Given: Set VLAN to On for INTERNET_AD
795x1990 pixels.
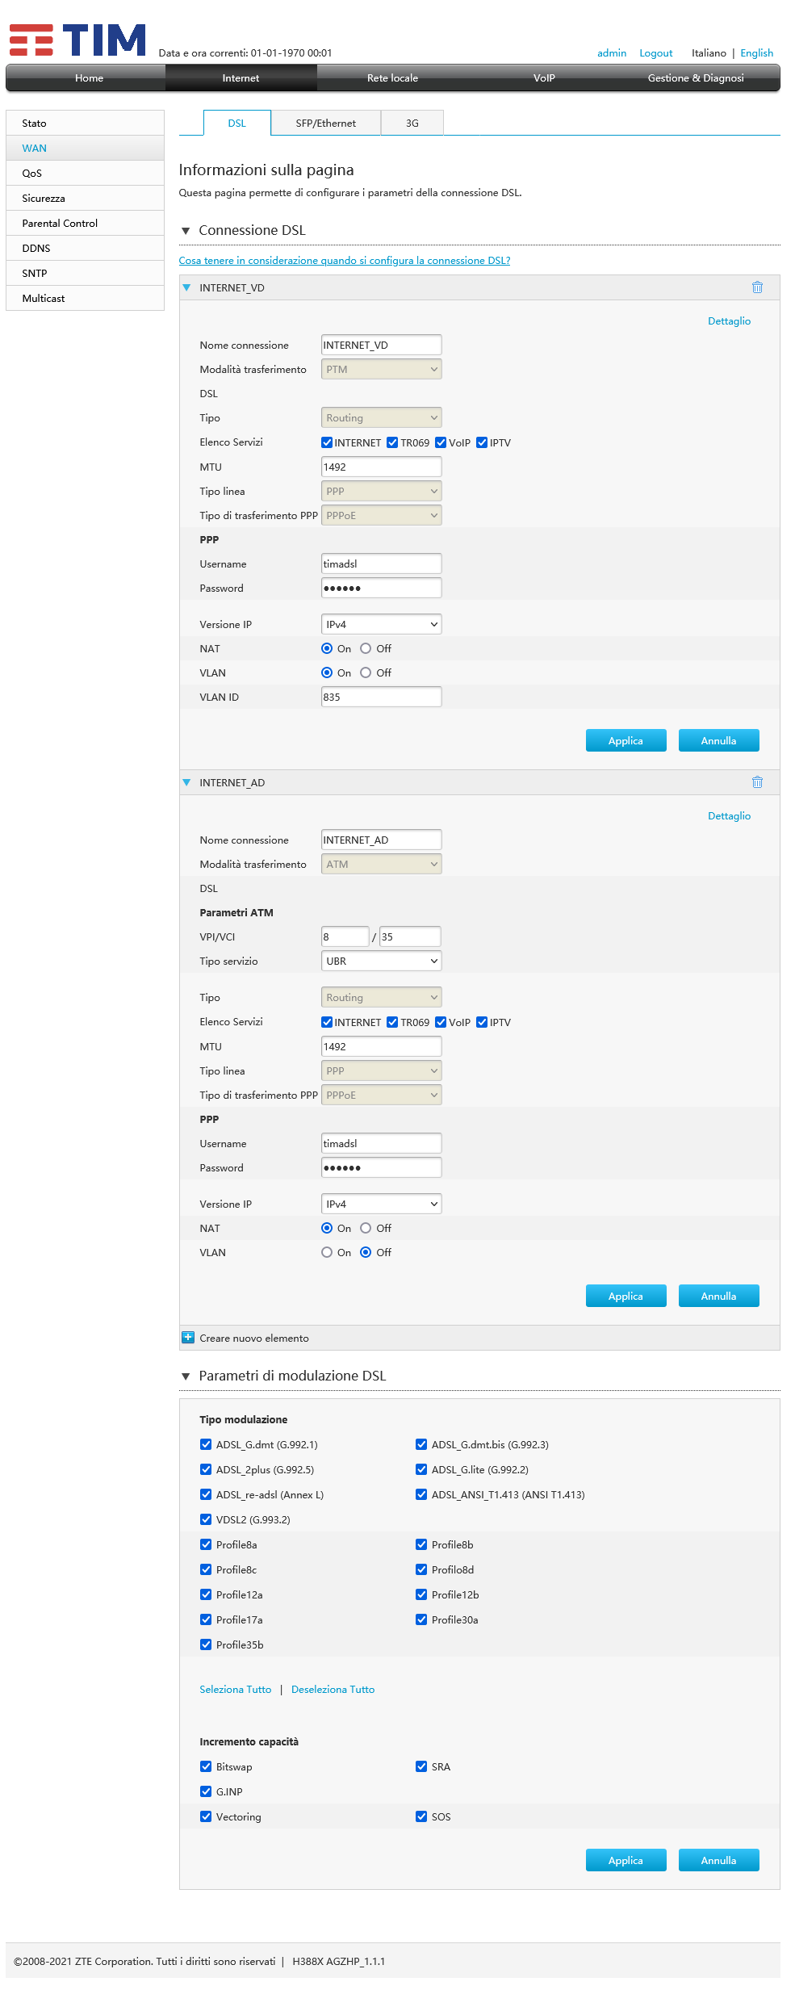Looking at the screenshot, I should tap(327, 1252).
